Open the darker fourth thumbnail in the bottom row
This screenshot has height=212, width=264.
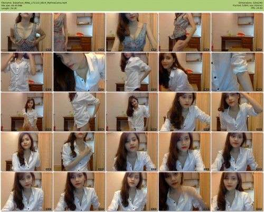pos(185,191)
